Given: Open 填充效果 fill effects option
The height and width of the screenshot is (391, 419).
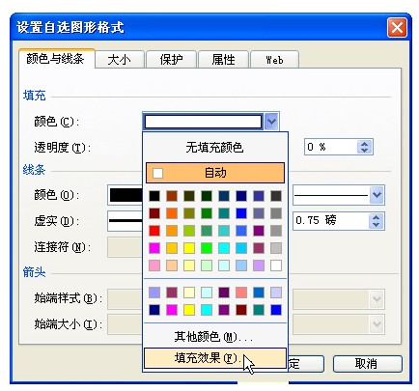Looking at the screenshot, I should tap(214, 358).
